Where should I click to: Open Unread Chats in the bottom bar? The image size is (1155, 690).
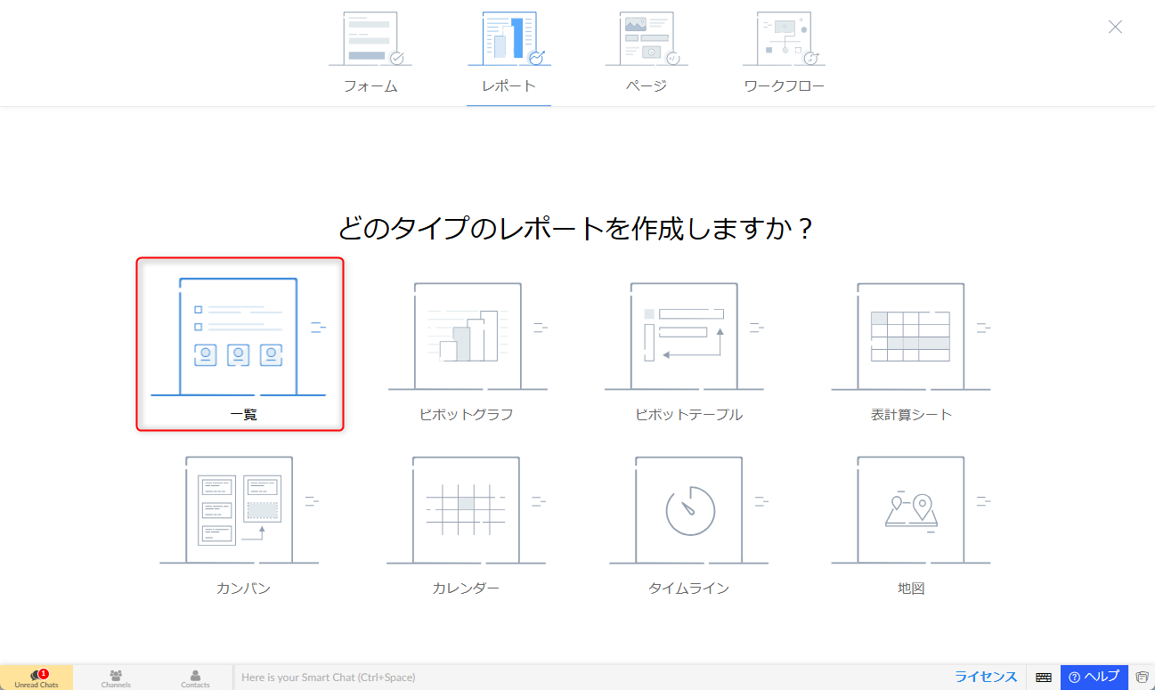[37, 678]
